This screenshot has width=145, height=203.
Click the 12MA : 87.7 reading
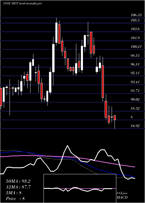pyautogui.click(x=18, y=187)
